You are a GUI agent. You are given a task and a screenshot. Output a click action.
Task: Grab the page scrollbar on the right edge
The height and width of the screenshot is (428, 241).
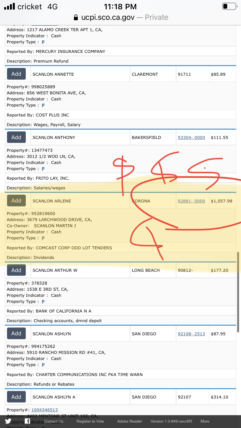click(238, 292)
